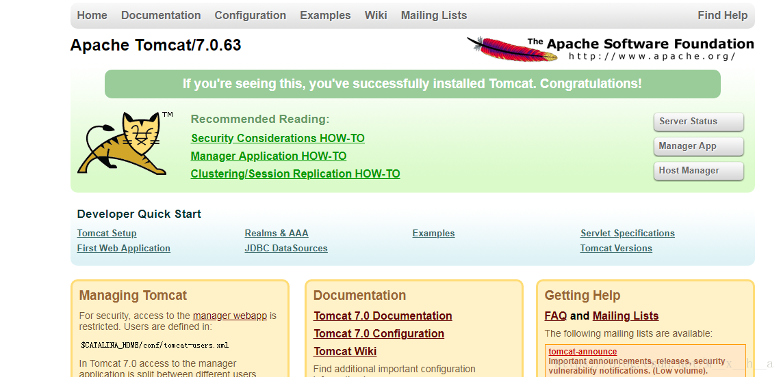The image size is (781, 377).
Task: Open Examples in the top navigation bar
Action: 325,16
